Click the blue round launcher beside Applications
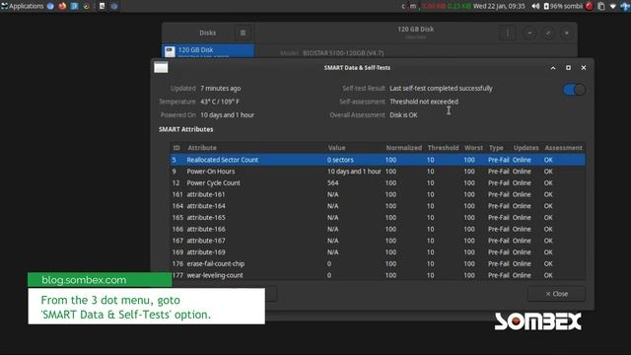Viewport: 631px width, 355px height. (x=50, y=6)
